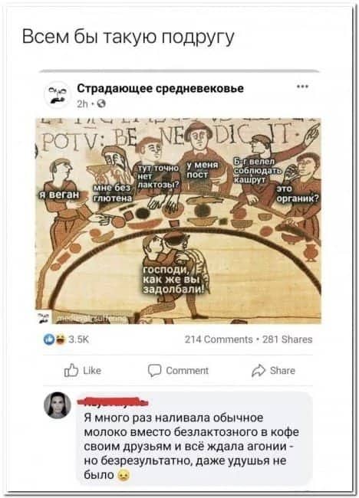Click the redacted commenter name
This screenshot has width=359, height=498.
pos(113,403)
